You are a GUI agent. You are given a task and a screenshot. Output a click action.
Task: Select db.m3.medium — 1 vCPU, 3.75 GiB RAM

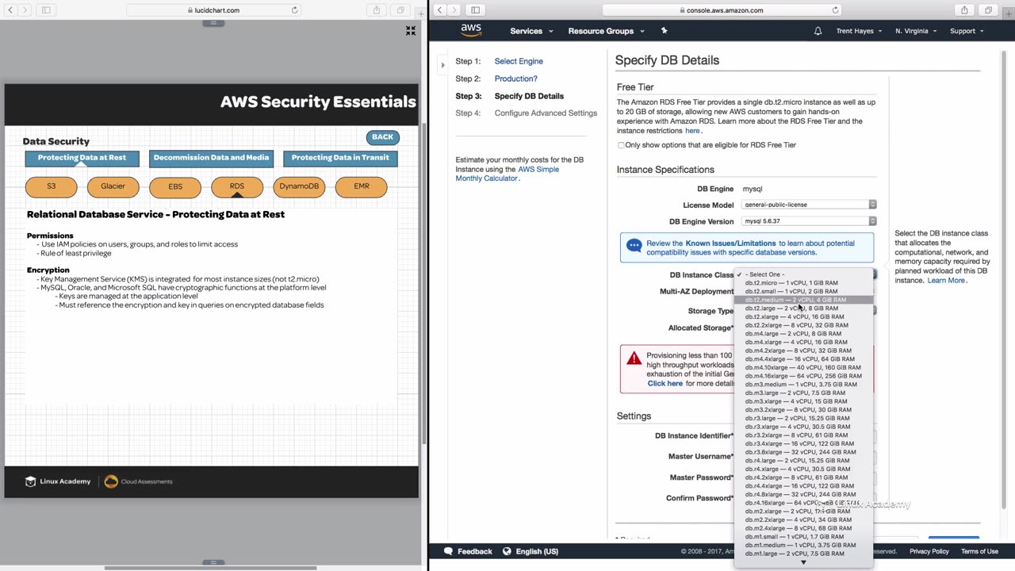[x=803, y=385]
